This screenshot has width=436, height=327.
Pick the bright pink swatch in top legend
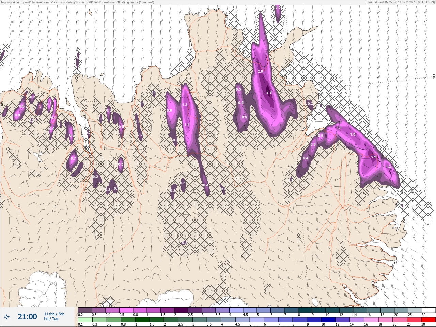(x=126, y=310)
